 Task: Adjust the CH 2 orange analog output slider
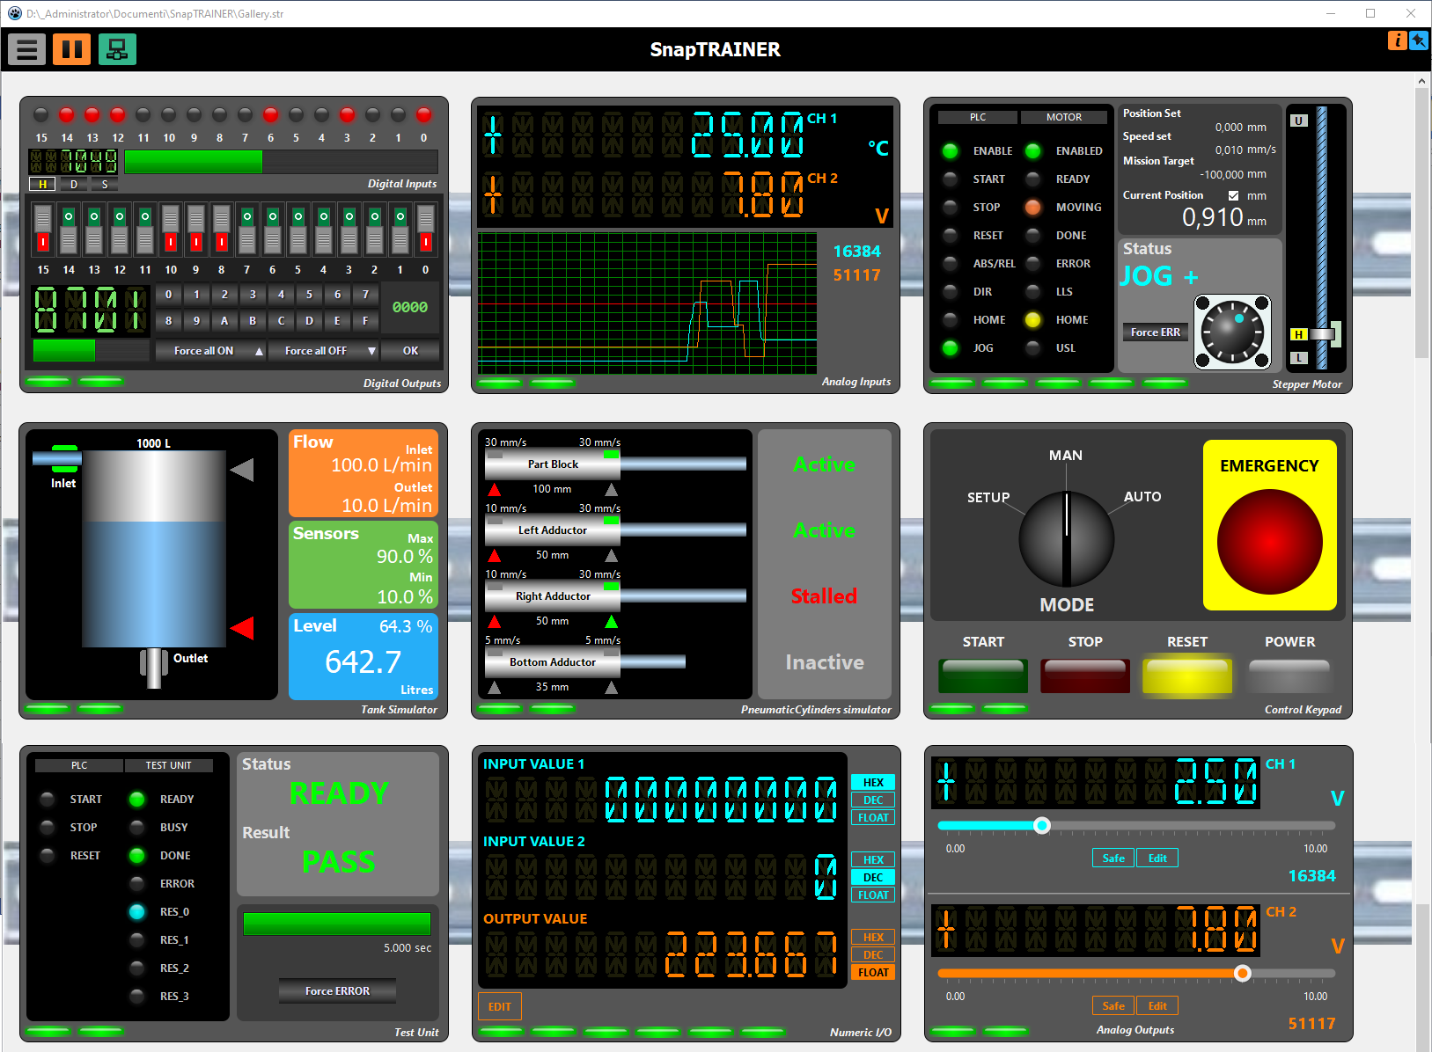click(1242, 973)
